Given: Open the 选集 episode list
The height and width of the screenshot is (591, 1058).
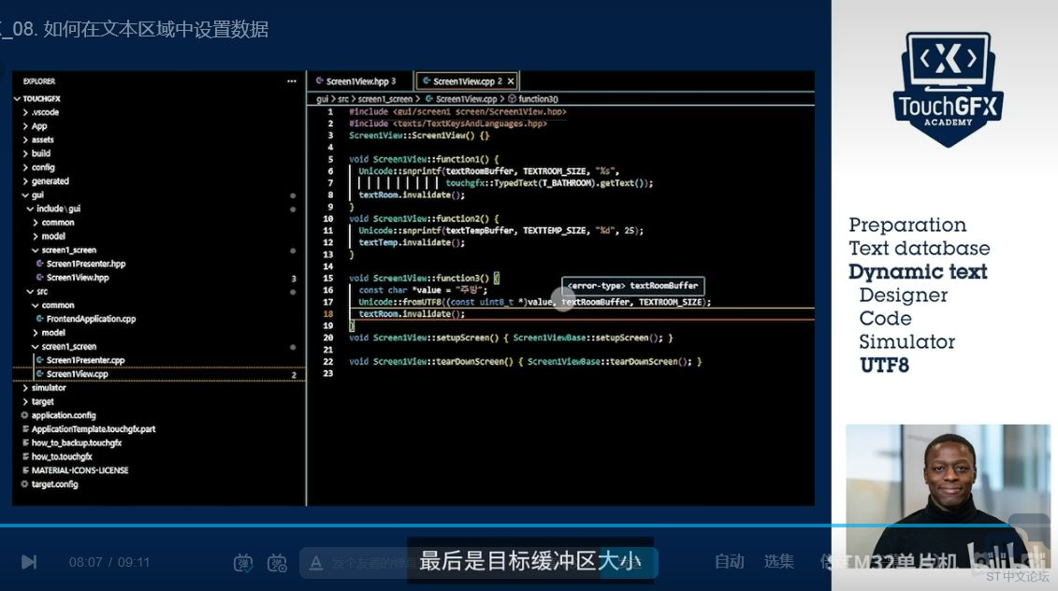Looking at the screenshot, I should (778, 561).
